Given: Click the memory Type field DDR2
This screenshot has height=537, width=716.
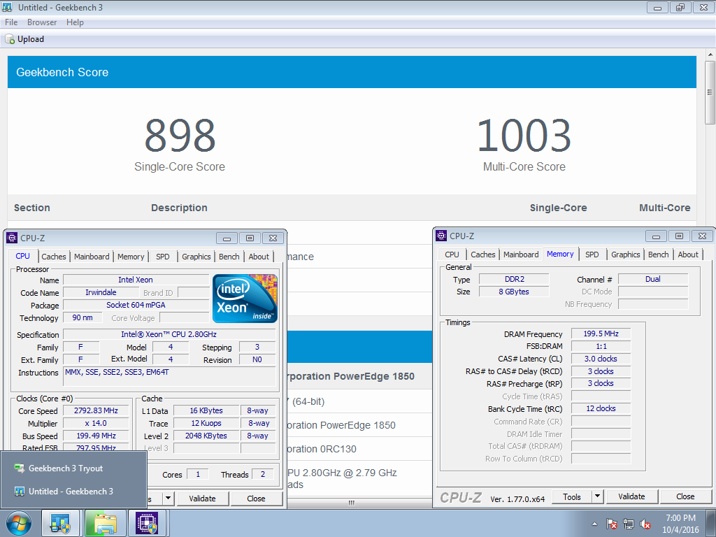Looking at the screenshot, I should point(514,279).
